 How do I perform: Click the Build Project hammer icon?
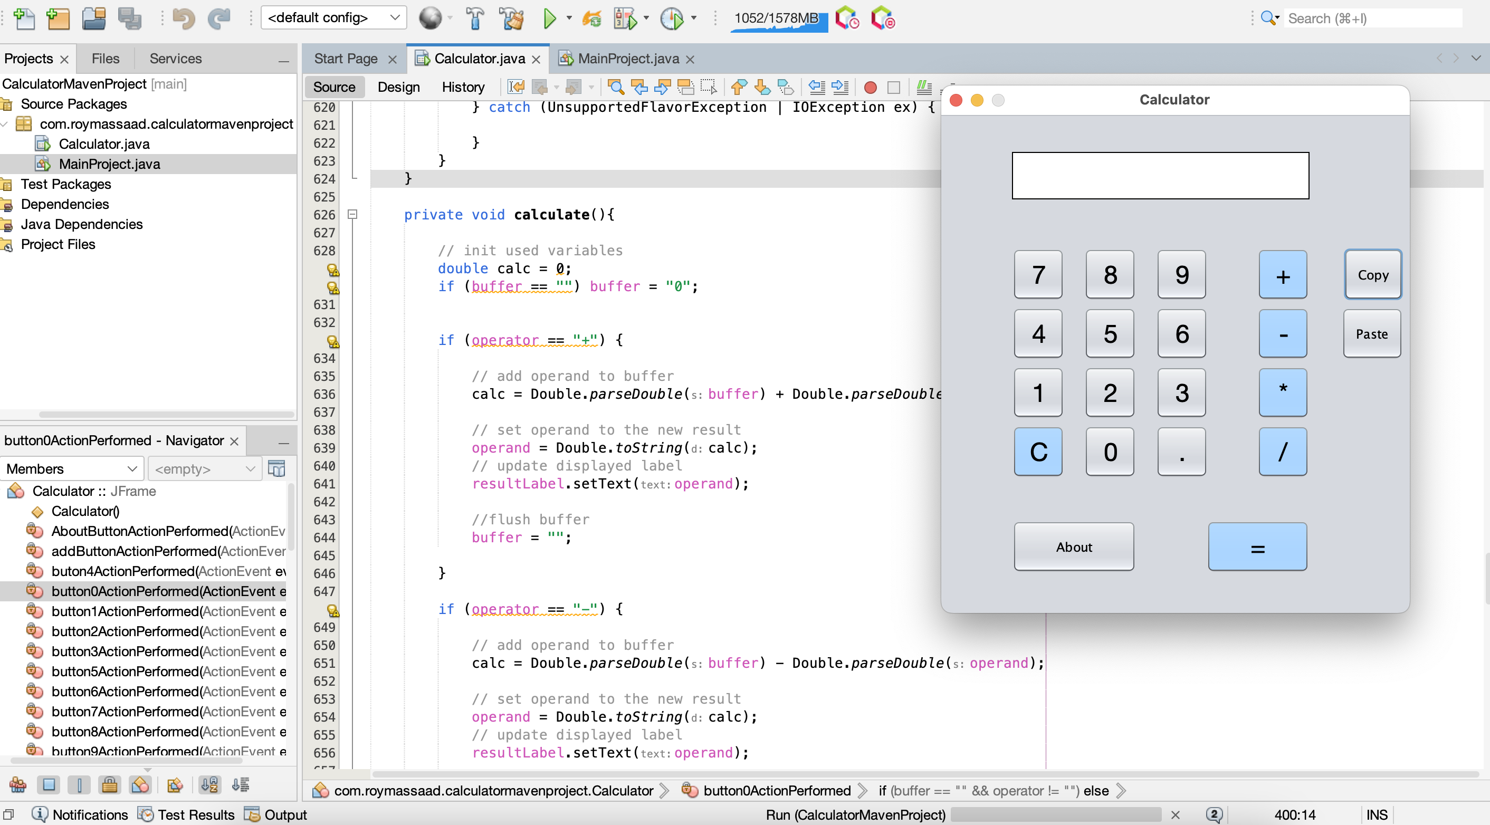tap(474, 18)
